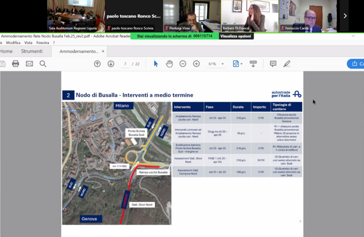The width and height of the screenshot is (364, 237).
Task: Click the email envelope icon
Action: (29, 64)
